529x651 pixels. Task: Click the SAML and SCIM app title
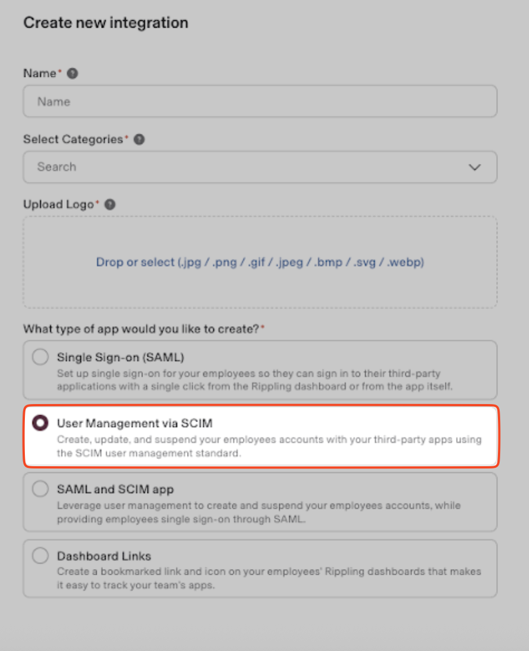coord(115,489)
